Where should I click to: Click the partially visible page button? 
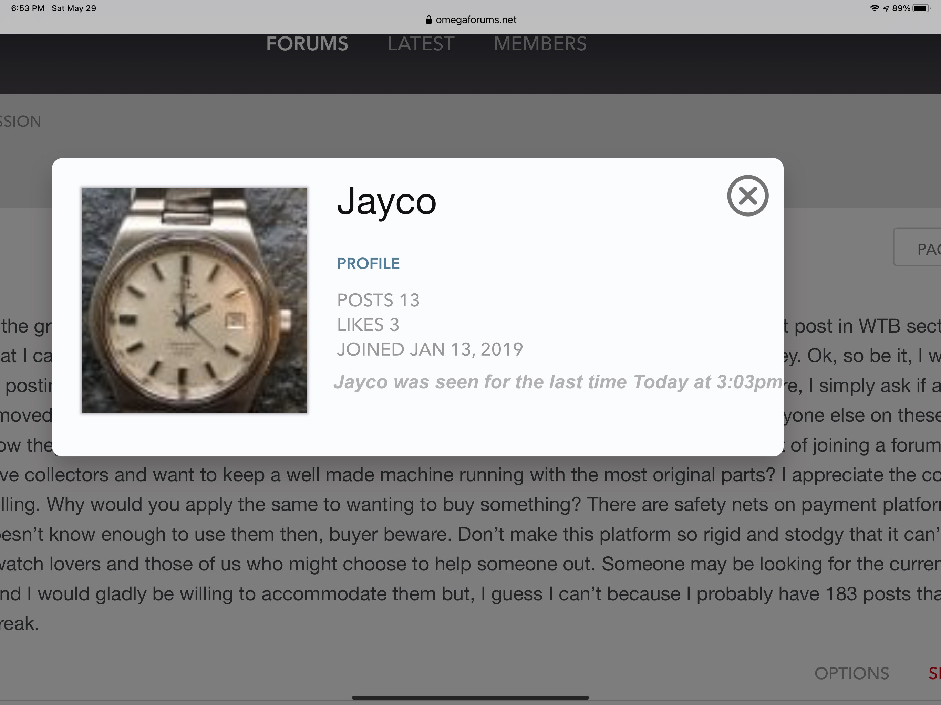917,247
